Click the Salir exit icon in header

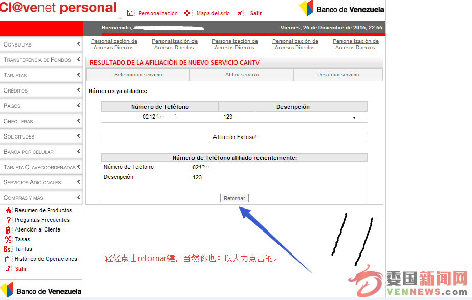pyautogui.click(x=240, y=13)
